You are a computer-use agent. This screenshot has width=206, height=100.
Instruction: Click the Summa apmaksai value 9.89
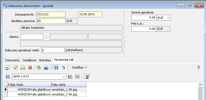pos(144,18)
